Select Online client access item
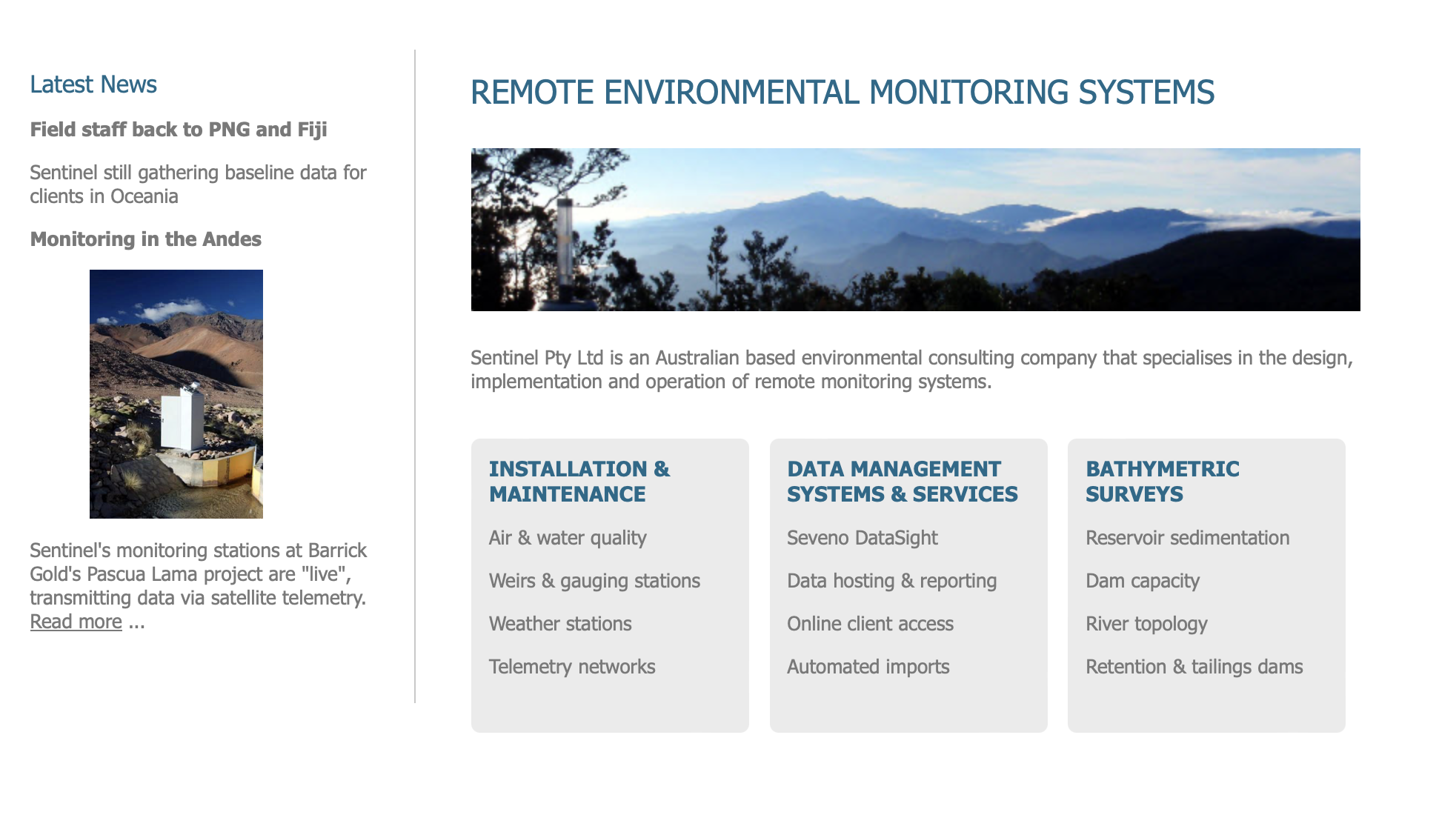 coord(870,624)
